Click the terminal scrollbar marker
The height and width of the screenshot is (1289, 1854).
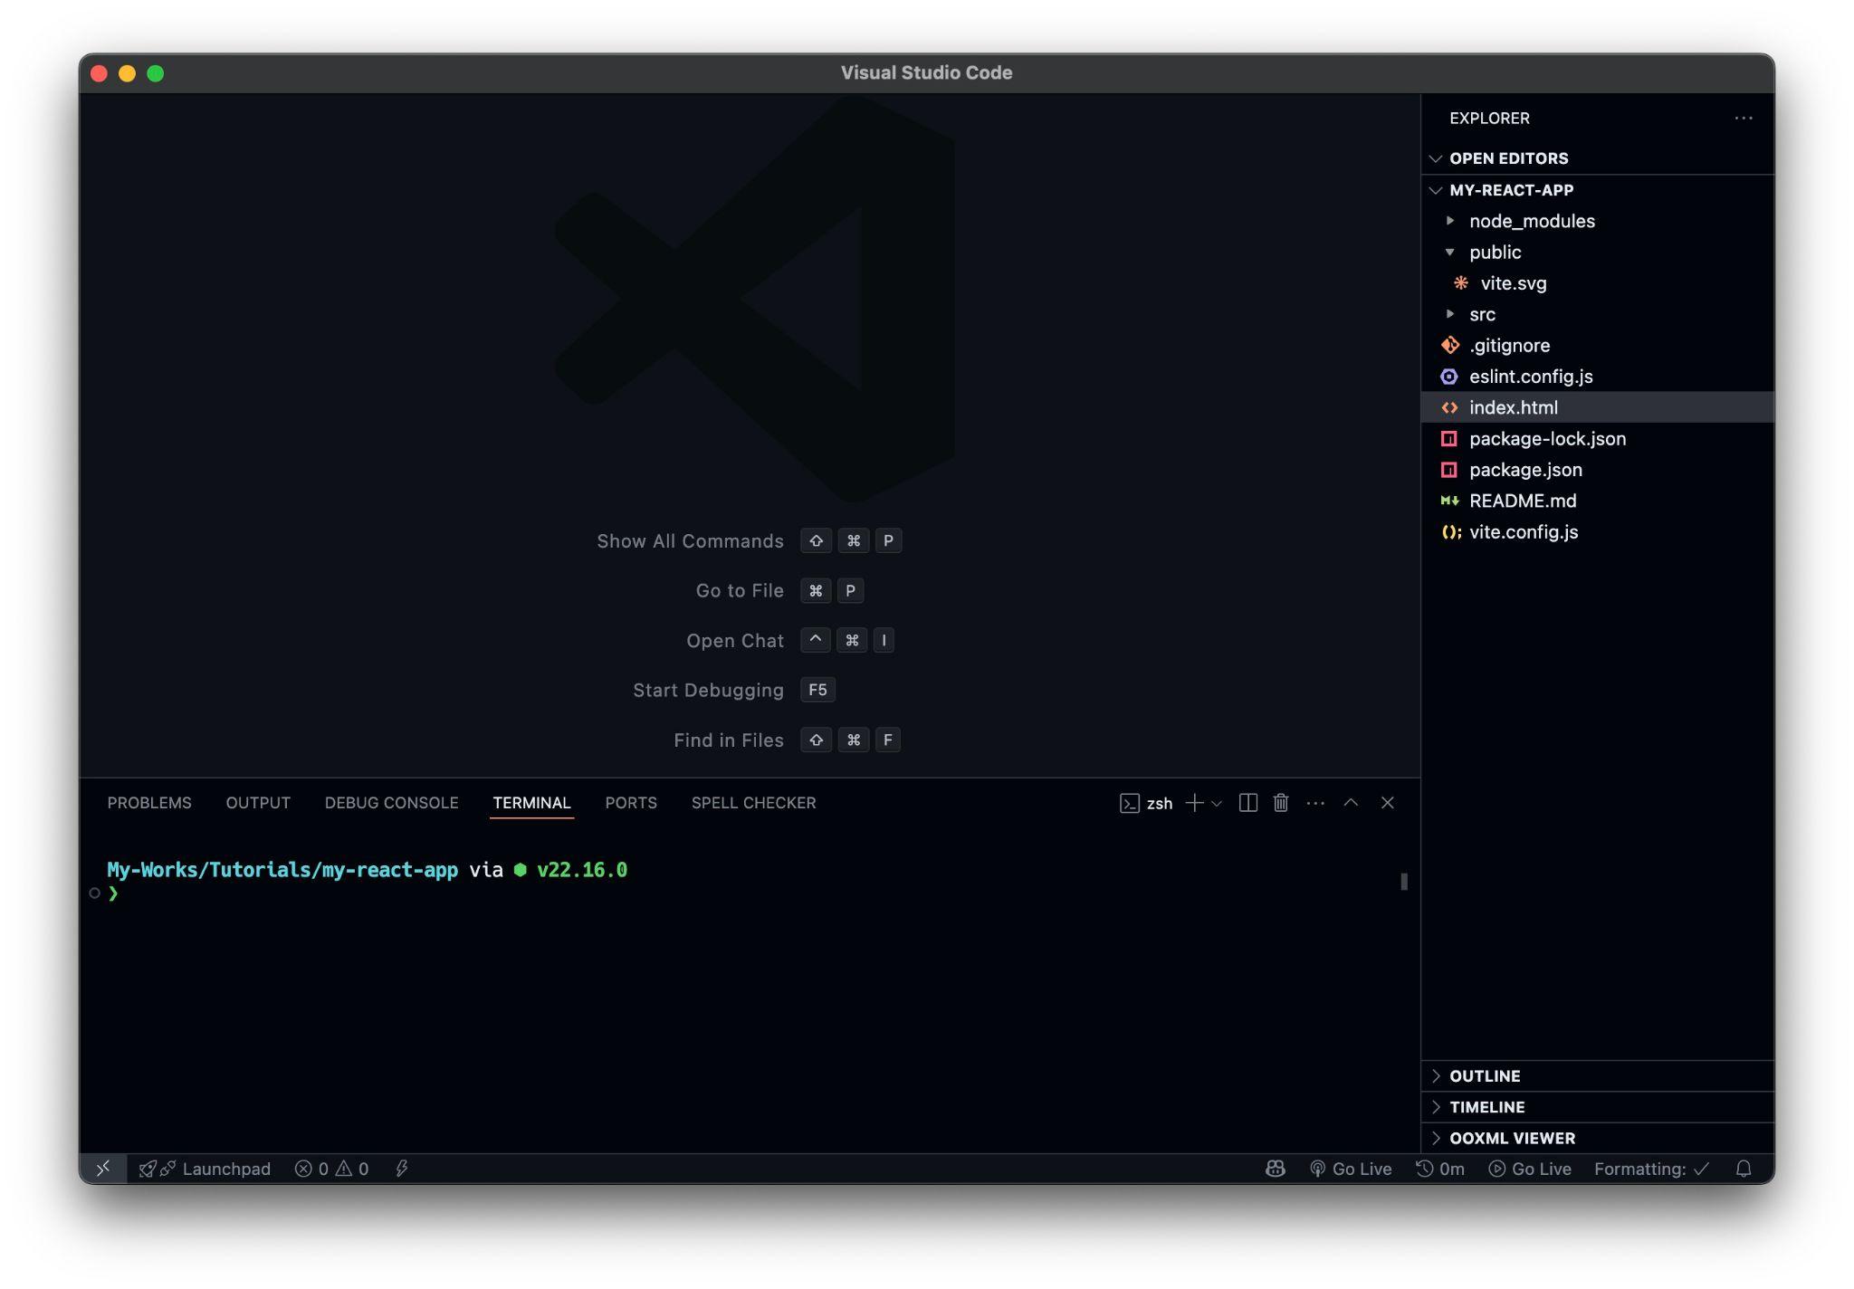coord(1403,882)
